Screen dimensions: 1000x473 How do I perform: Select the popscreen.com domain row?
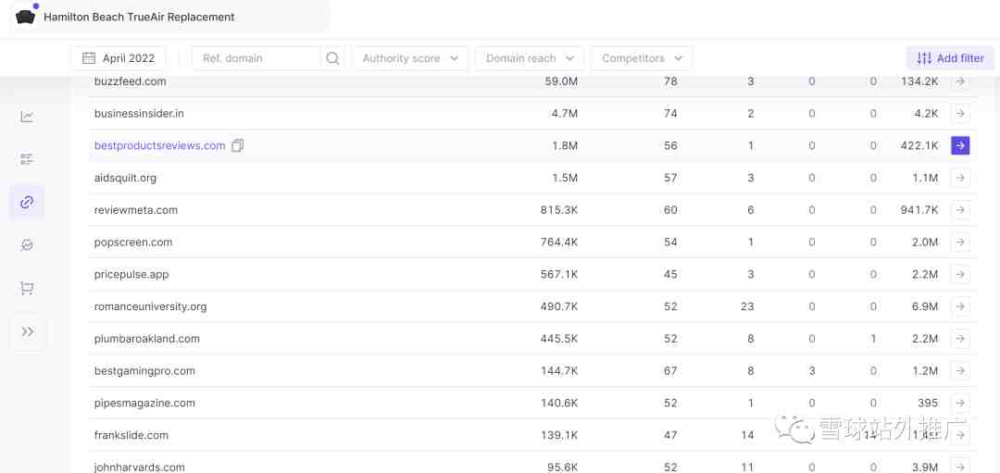click(x=532, y=243)
